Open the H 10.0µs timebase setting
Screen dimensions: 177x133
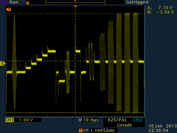click(x=88, y=120)
